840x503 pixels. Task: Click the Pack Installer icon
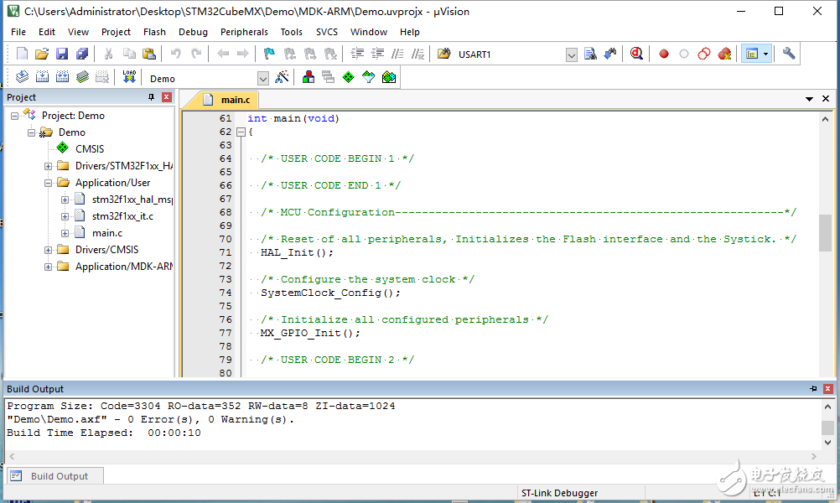[389, 77]
